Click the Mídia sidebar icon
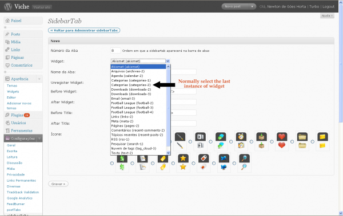343x216 pixels. 7,42
